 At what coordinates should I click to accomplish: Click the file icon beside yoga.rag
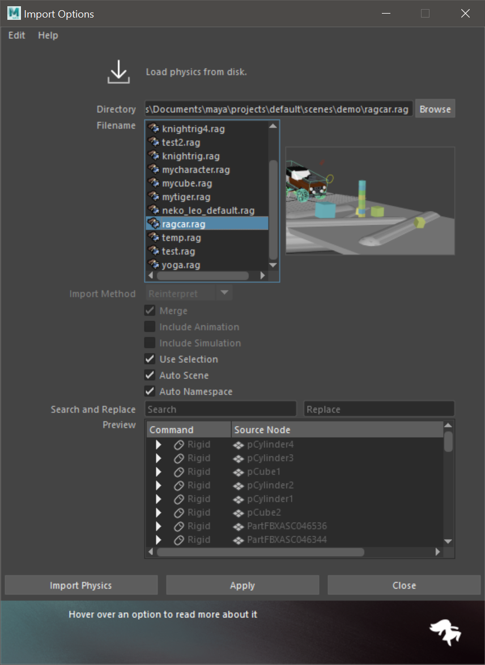click(x=154, y=265)
